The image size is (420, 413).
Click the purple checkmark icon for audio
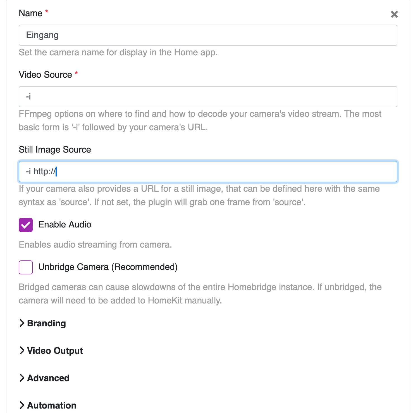[26, 225]
